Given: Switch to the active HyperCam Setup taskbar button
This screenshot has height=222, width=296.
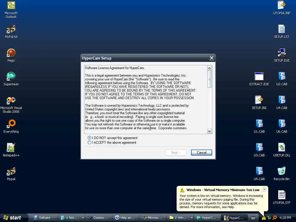Looking at the screenshot, I should (x=235, y=218).
